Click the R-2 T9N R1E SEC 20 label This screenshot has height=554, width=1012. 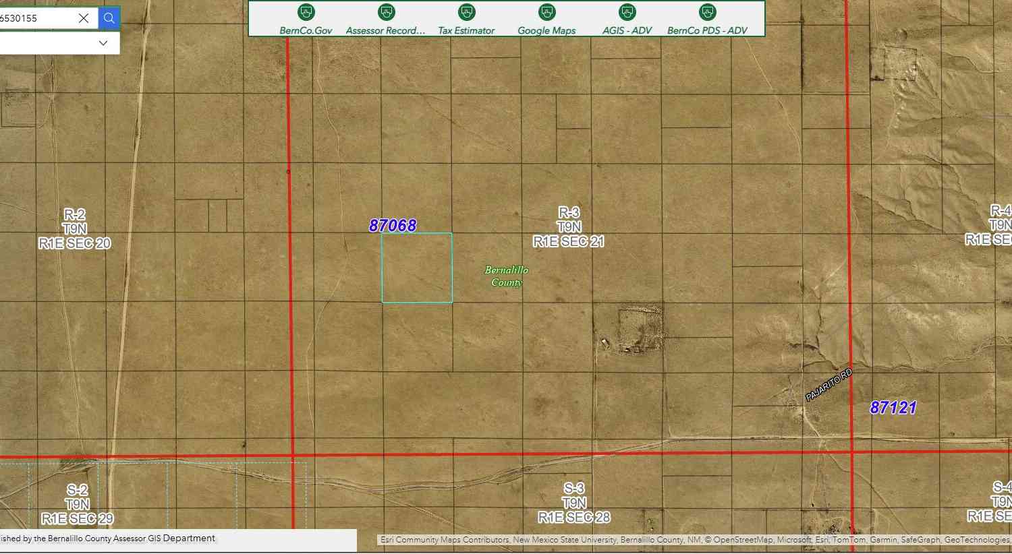coord(75,229)
